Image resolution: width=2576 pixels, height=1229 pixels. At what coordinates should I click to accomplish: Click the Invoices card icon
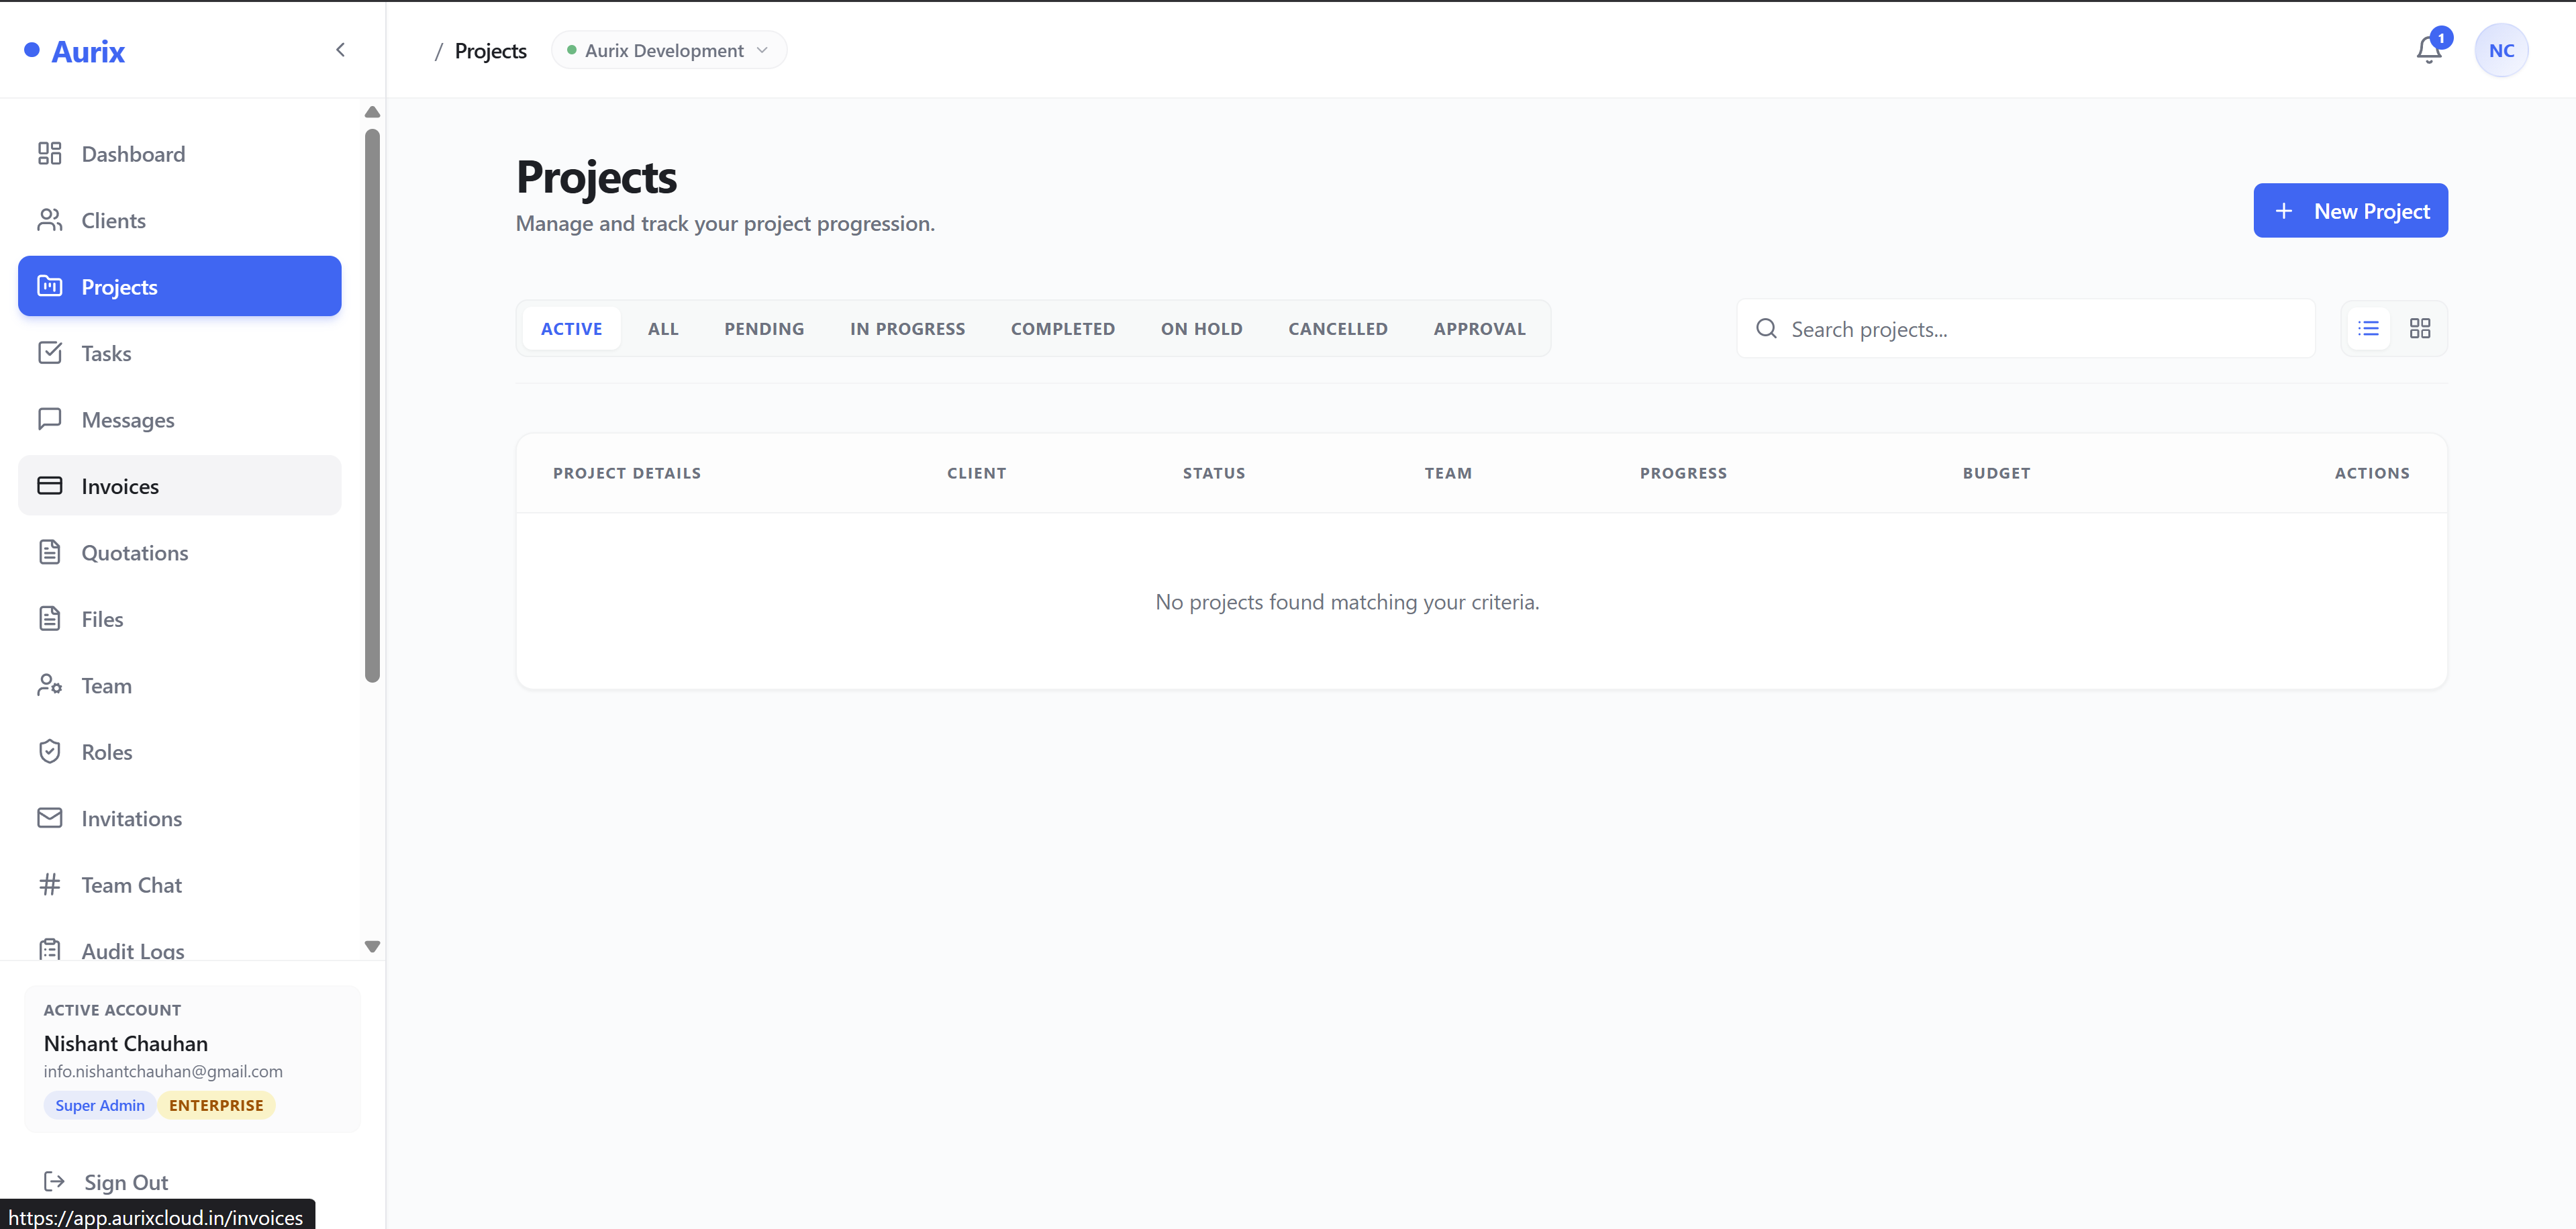[x=50, y=486]
